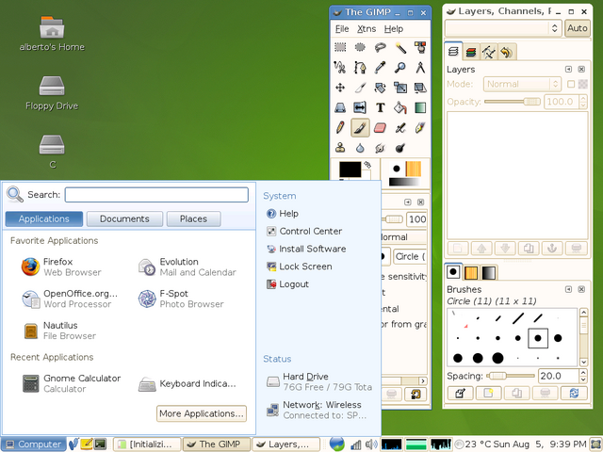Toggle the Keep transparency checkbox in Layers
Viewport: 603px width, 452px height.
click(571, 84)
